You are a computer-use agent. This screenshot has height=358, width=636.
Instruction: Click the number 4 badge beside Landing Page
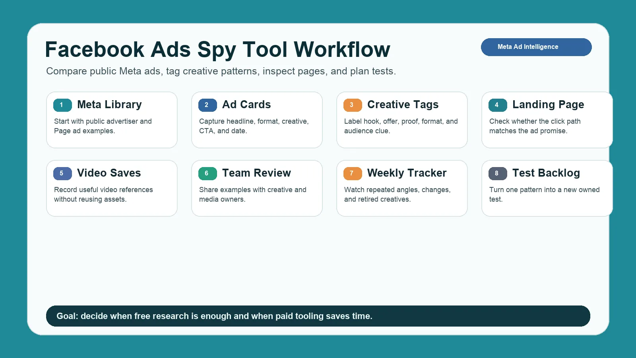point(498,105)
